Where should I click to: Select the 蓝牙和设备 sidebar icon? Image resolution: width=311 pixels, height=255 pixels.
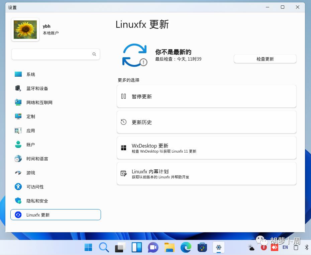tap(18, 88)
